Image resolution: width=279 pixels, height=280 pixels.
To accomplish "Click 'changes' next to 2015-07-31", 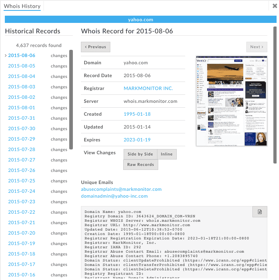I will tap(59, 119).
